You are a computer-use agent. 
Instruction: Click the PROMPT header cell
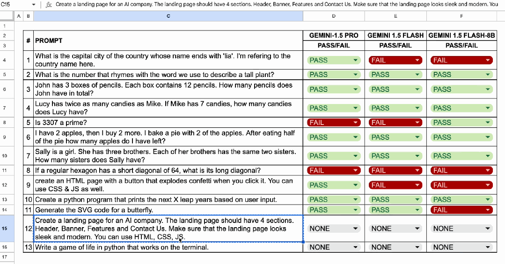pos(168,41)
